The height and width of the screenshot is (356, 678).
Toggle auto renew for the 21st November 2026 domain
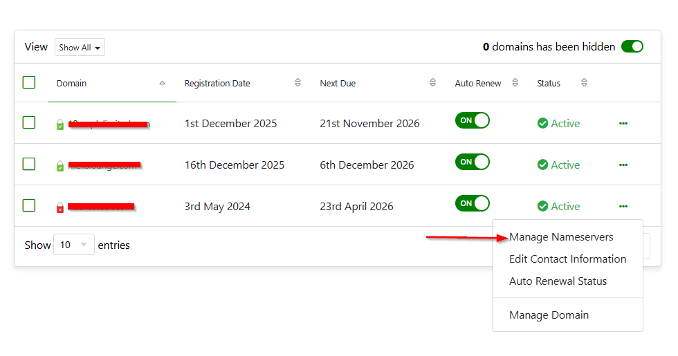(x=472, y=120)
